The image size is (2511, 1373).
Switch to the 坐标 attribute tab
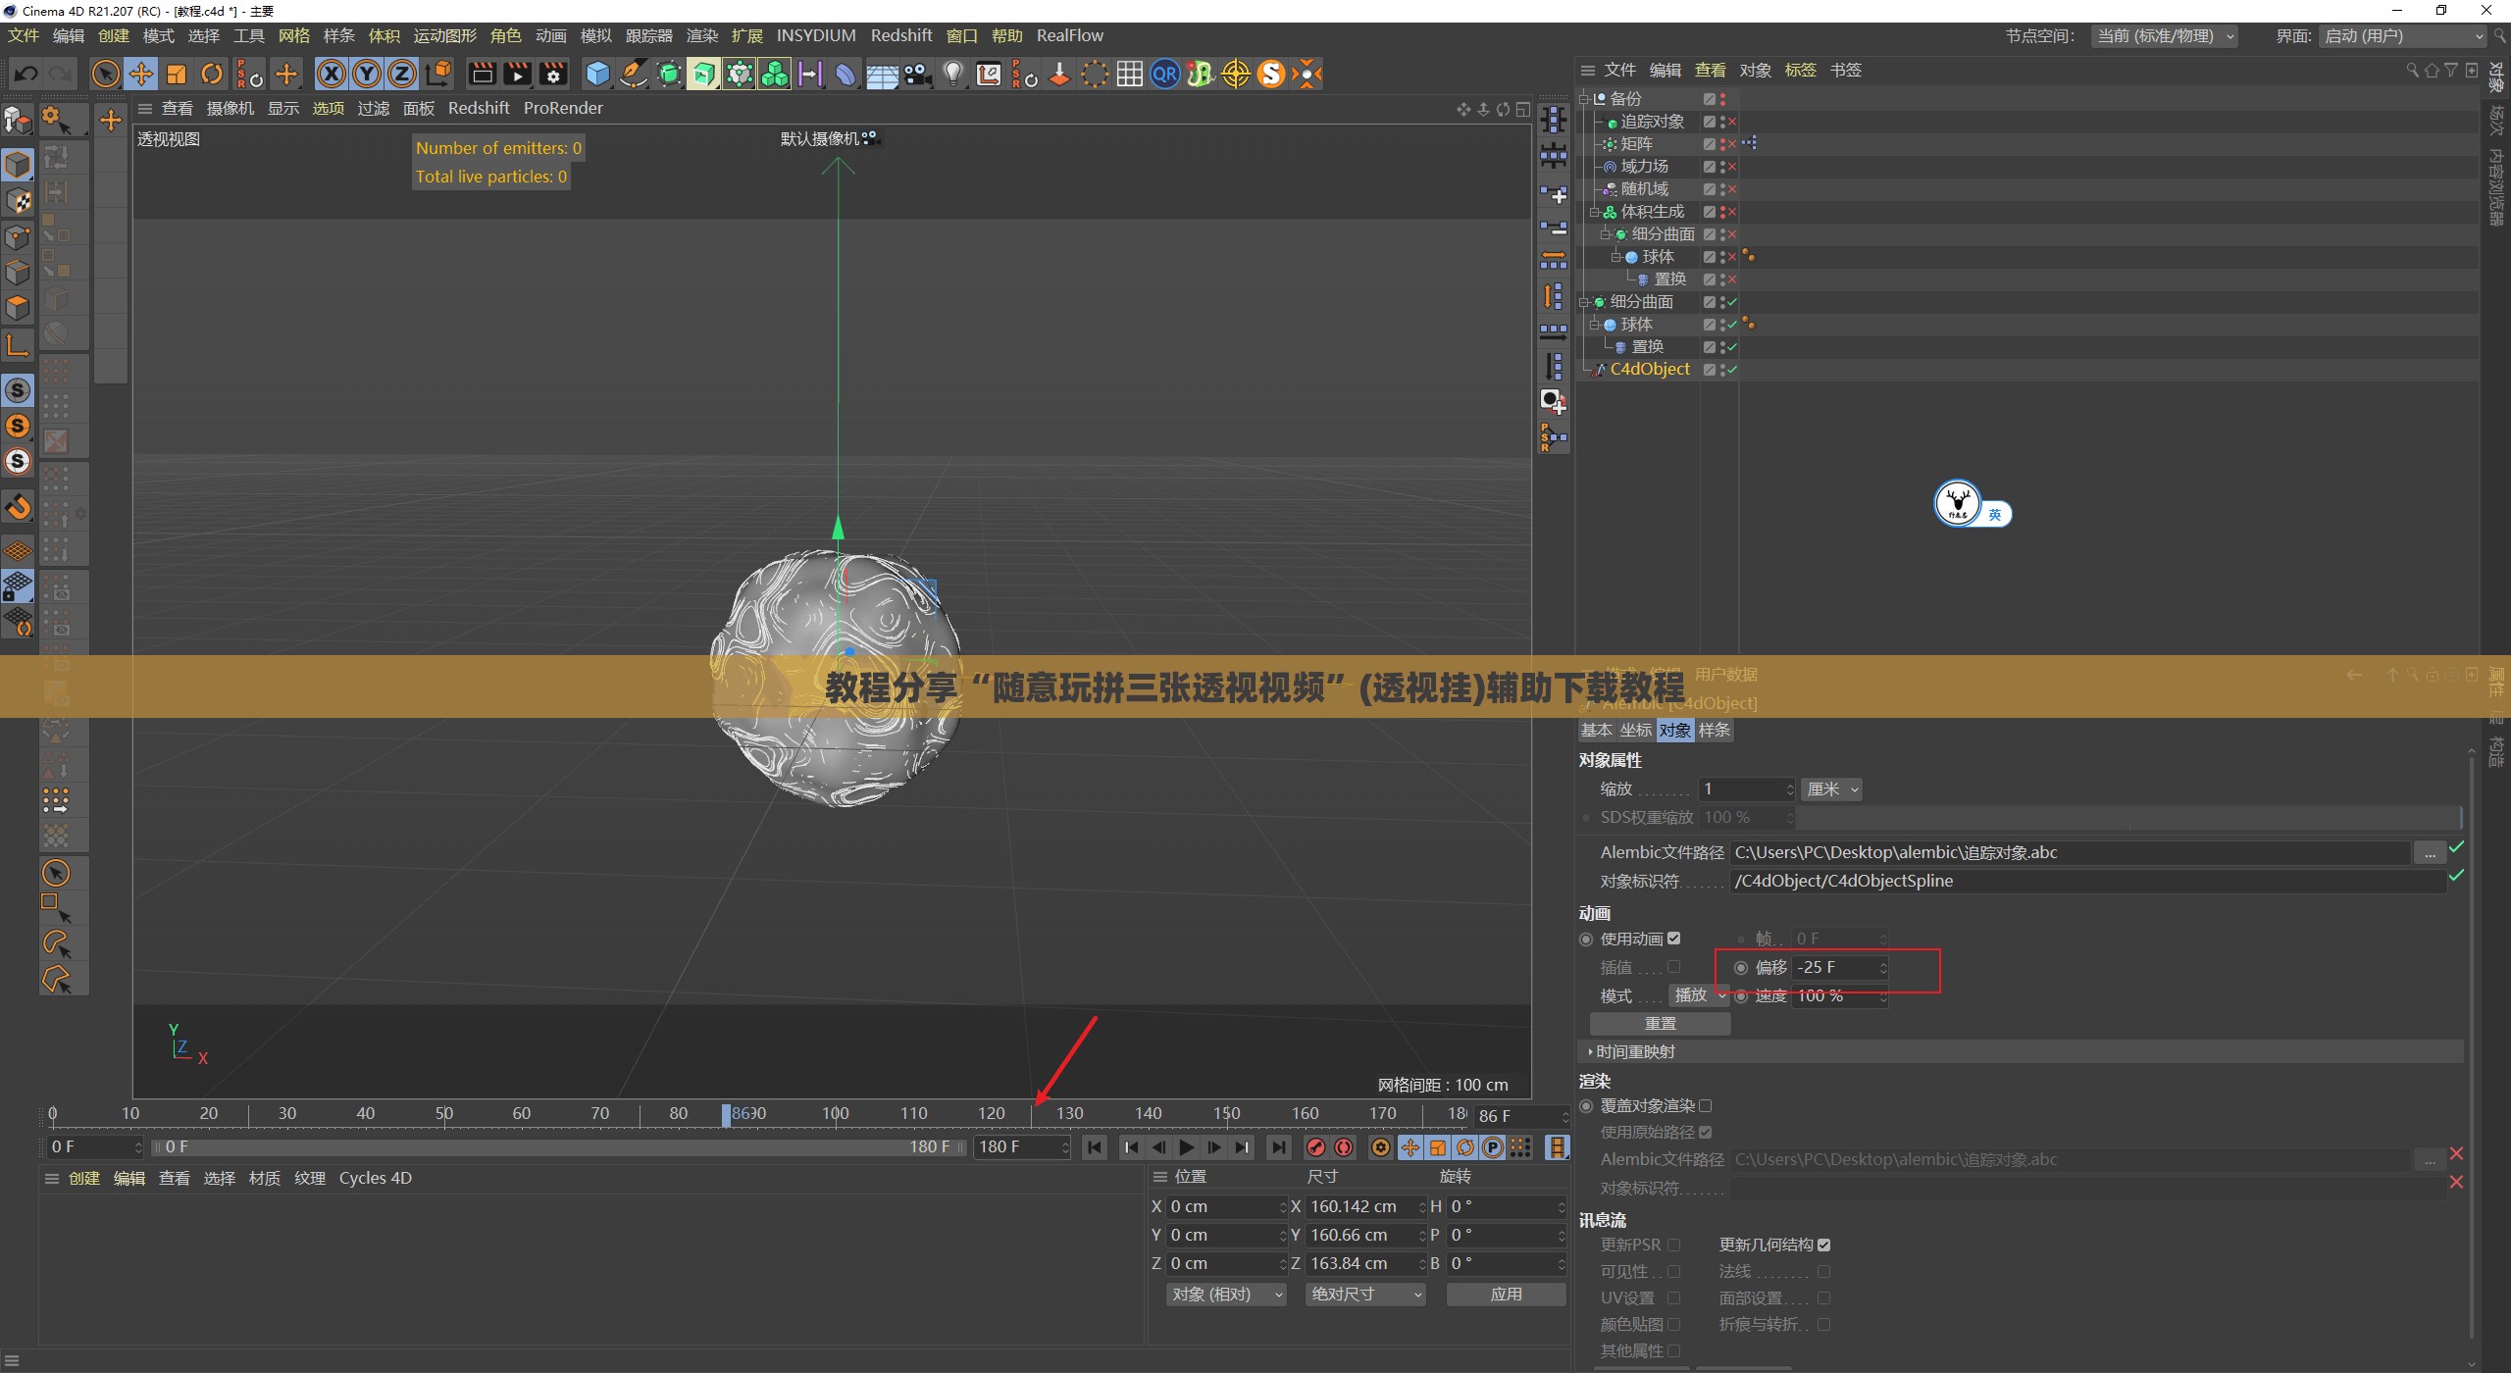pos(1636,731)
